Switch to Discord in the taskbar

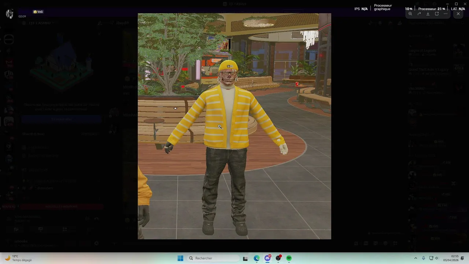coord(267,258)
